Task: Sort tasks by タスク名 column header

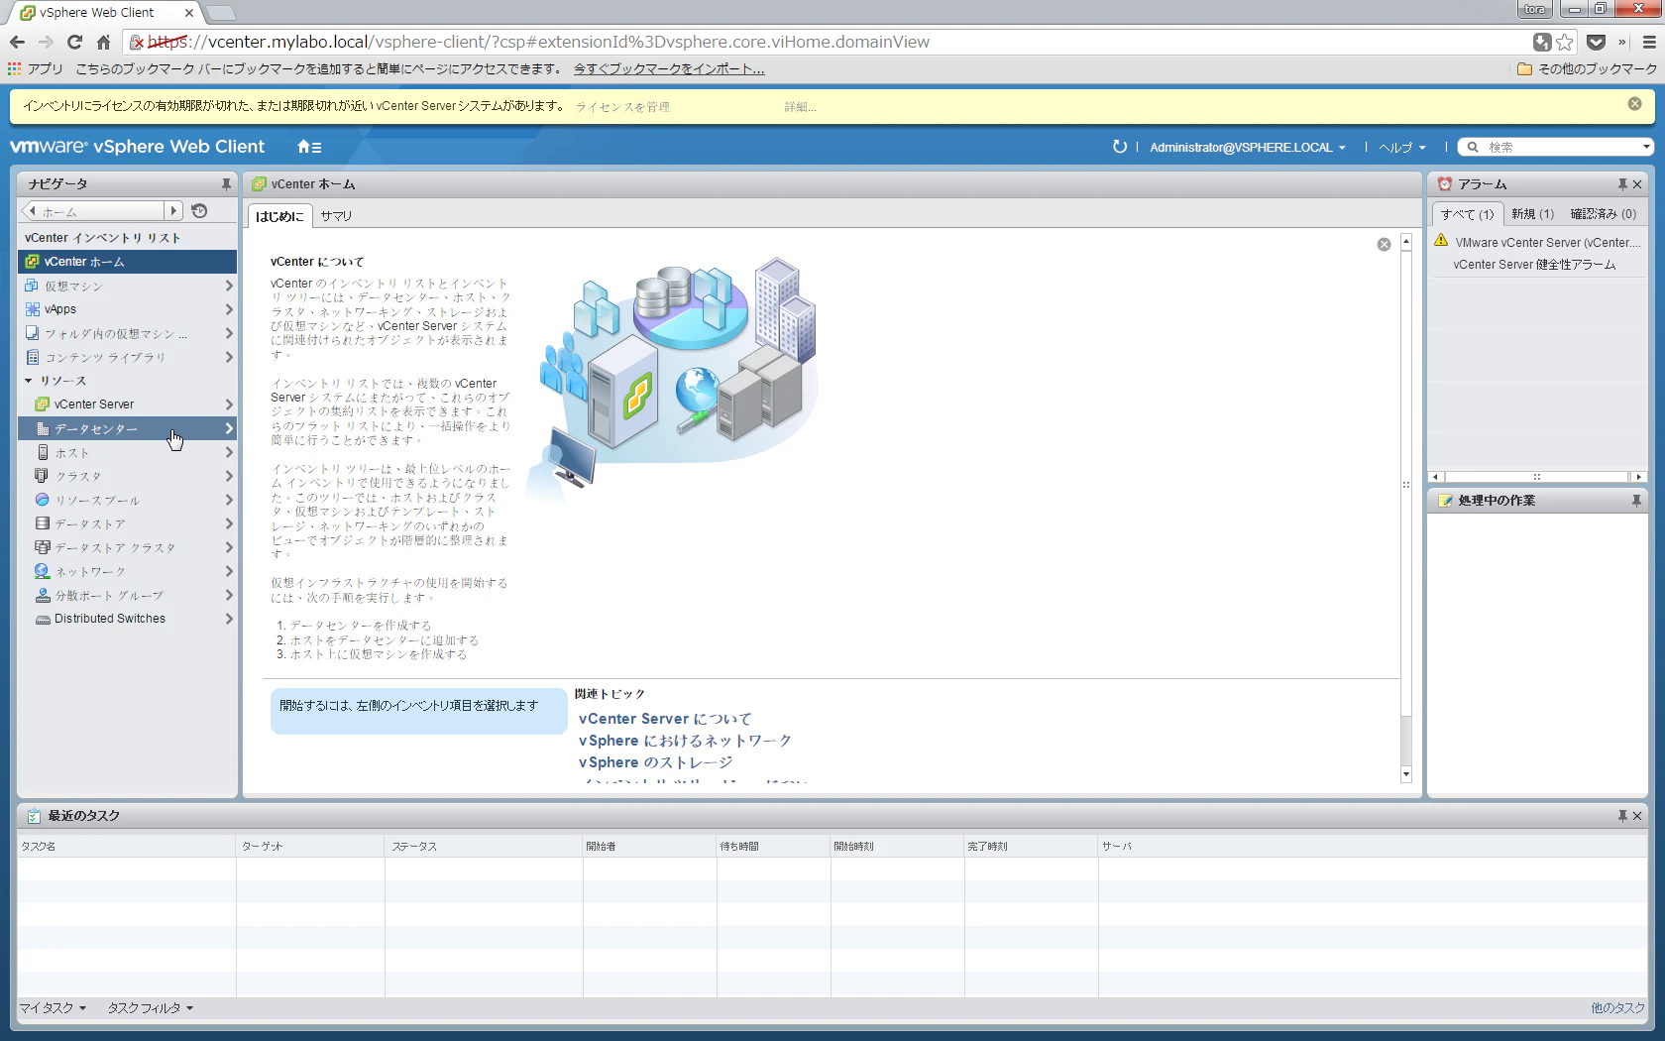Action: click(x=127, y=847)
